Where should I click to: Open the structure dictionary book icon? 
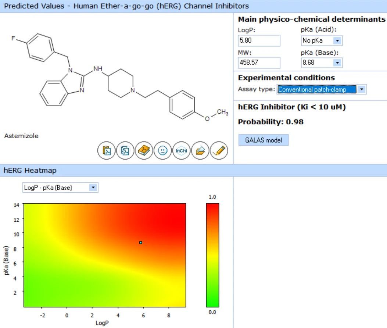click(x=144, y=150)
